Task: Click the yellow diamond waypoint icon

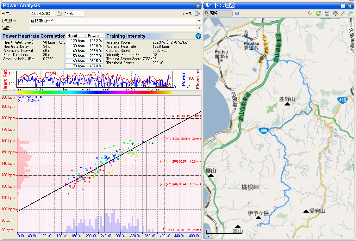Action: coord(309,13)
